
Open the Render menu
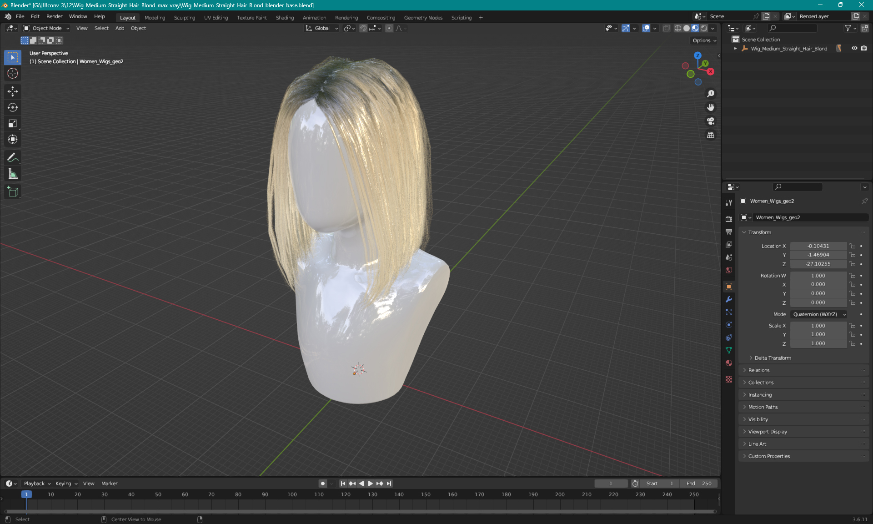[x=54, y=16]
